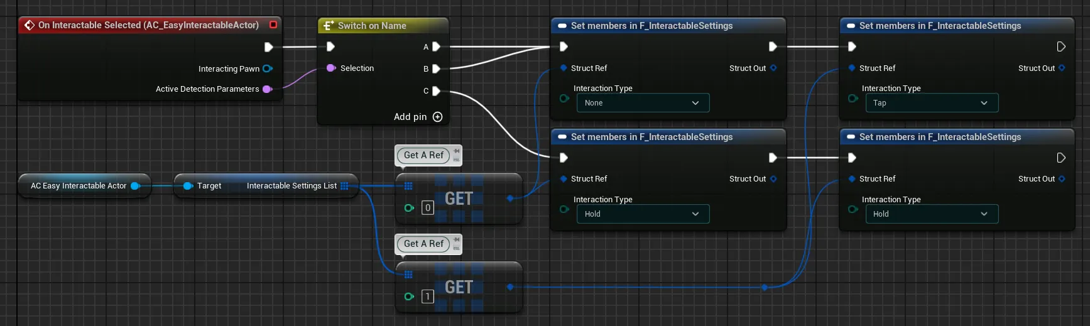Click index field 1 on lower GET node
The image size is (1090, 326).
coord(428,296)
